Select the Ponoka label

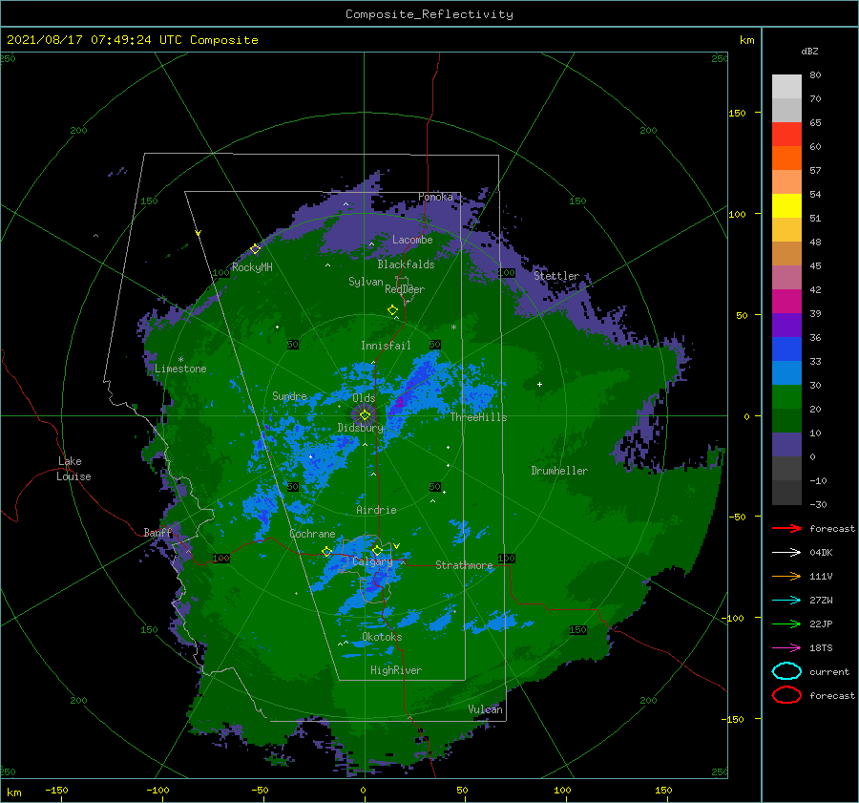click(x=435, y=197)
